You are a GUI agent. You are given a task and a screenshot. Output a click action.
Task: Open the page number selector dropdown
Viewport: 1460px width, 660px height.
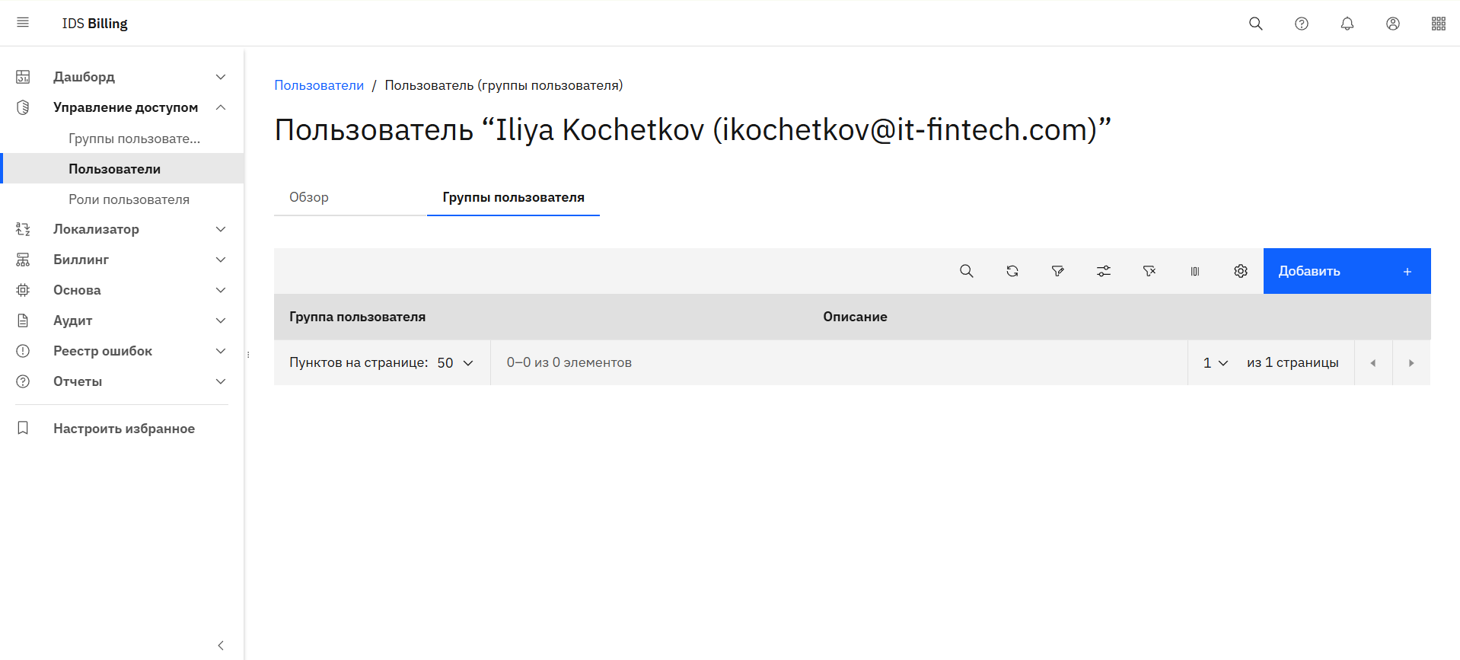tap(1216, 363)
